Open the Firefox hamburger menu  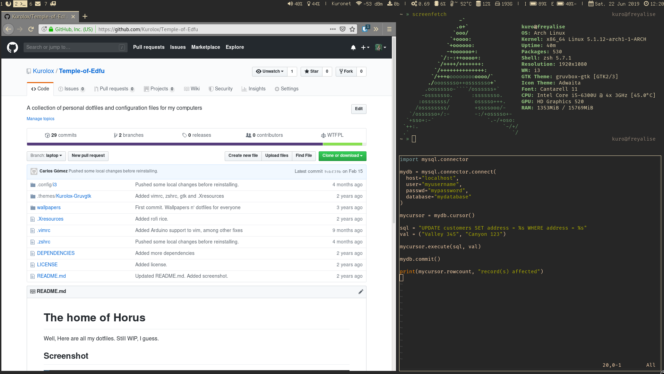point(389,29)
